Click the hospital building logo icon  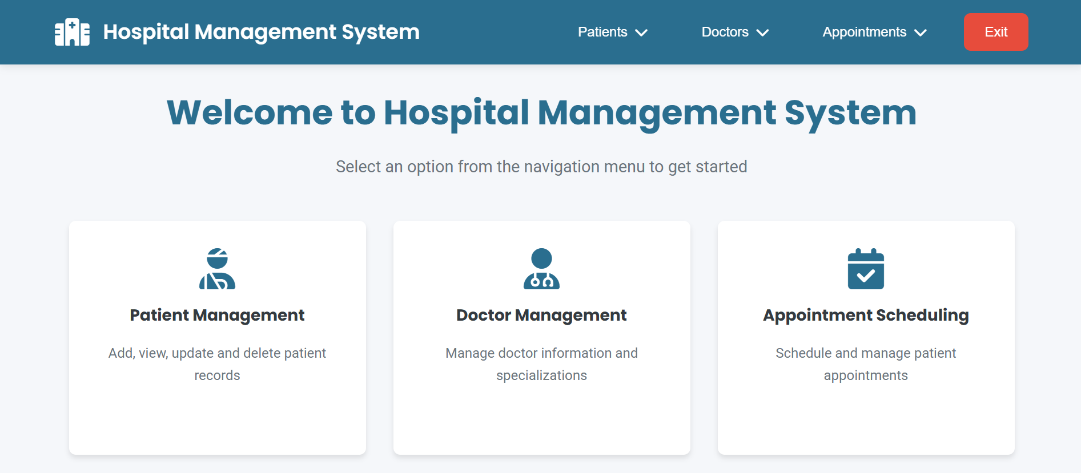72,32
